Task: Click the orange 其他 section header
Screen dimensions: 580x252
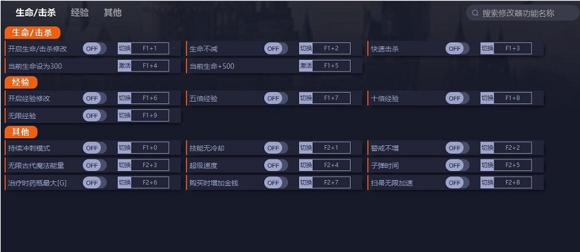Action: [x=21, y=132]
